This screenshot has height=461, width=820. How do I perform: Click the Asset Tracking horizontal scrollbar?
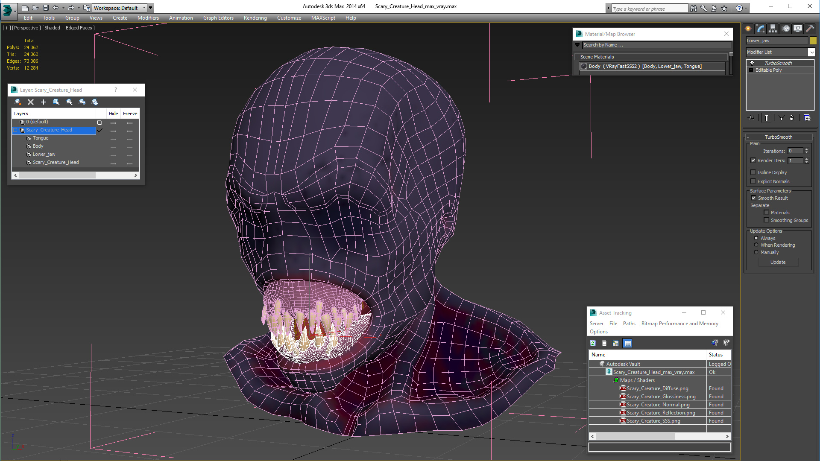point(660,436)
